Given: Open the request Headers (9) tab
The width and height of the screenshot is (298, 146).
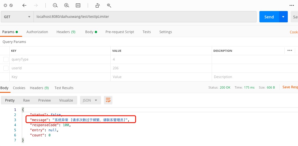Looking at the screenshot, I should click(x=66, y=32).
